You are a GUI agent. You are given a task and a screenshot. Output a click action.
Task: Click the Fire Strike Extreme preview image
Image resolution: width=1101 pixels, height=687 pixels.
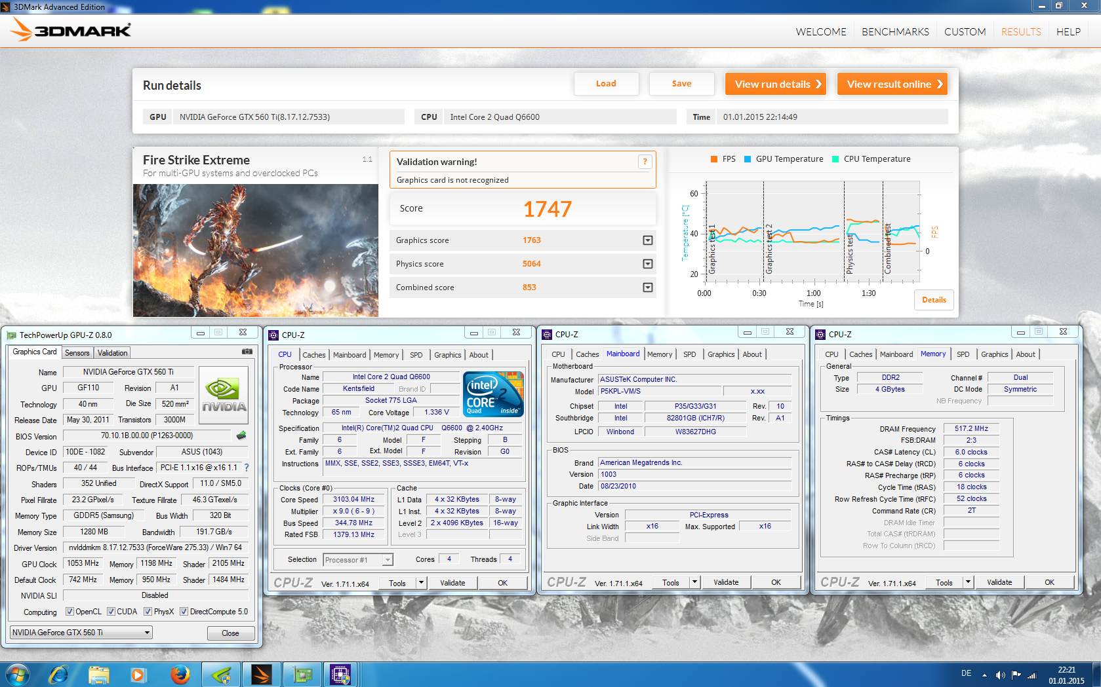256,250
